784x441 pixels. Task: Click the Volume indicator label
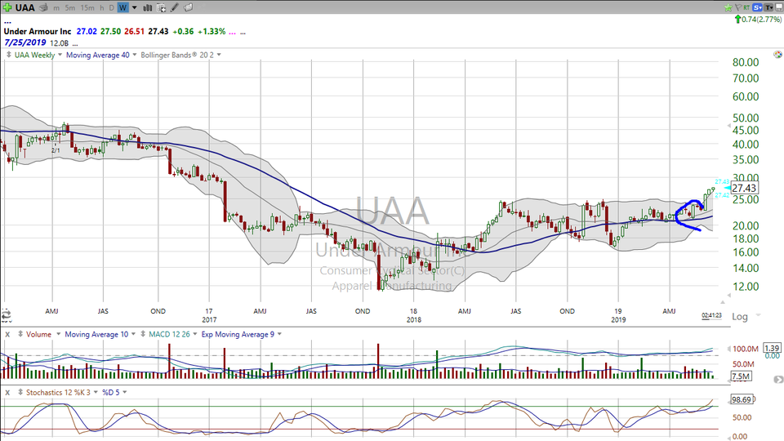click(x=38, y=334)
